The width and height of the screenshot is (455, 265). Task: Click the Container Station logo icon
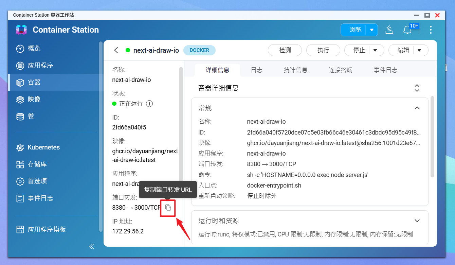coord(21,30)
